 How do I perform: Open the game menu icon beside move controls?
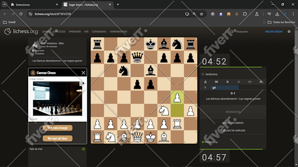261,82
